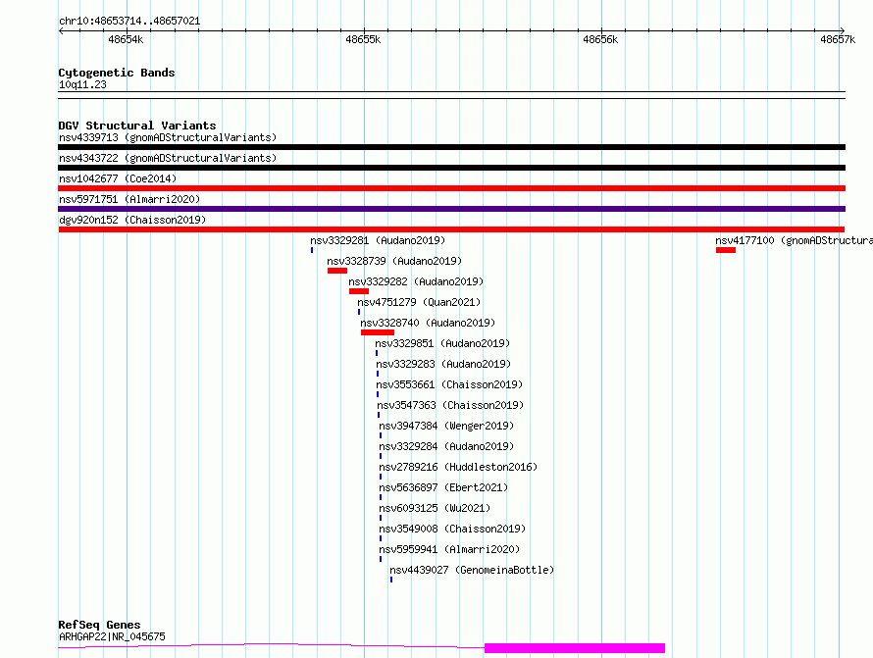Click the 48657k ruler label
Image resolution: width=873 pixels, height=658 pixels.
pyautogui.click(x=838, y=39)
